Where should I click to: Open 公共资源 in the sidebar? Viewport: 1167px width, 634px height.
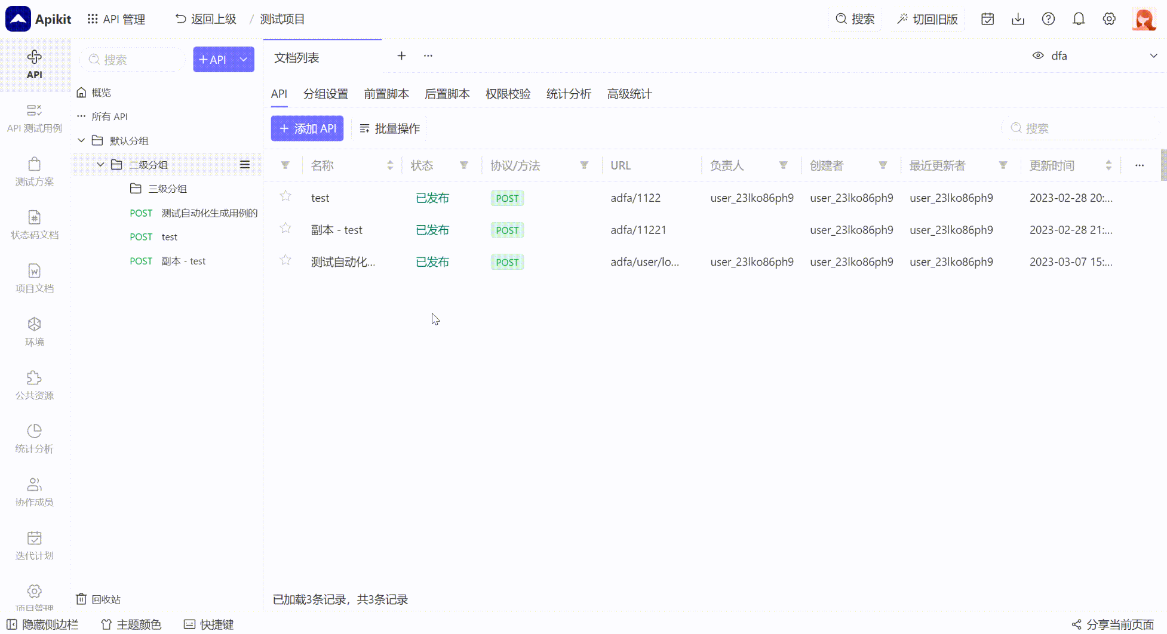click(x=34, y=385)
